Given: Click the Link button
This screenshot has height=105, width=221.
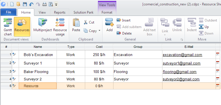Looking at the screenshot, I should click(165, 27).
